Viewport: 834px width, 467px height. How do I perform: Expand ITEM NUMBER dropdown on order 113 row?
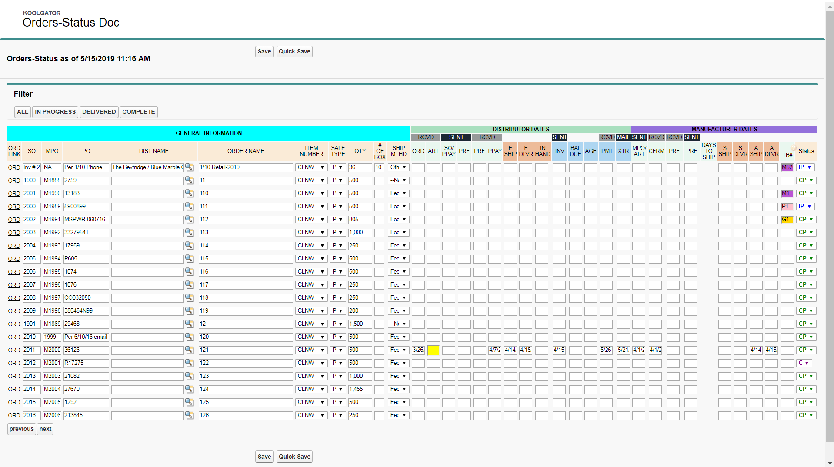point(311,233)
